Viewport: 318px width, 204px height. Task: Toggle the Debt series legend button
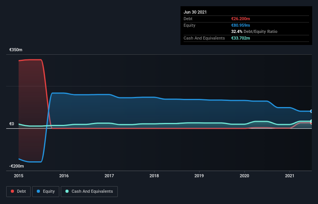pyautogui.click(x=19, y=192)
